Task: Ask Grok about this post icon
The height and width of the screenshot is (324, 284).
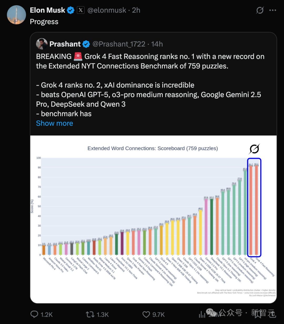Action: [260, 10]
